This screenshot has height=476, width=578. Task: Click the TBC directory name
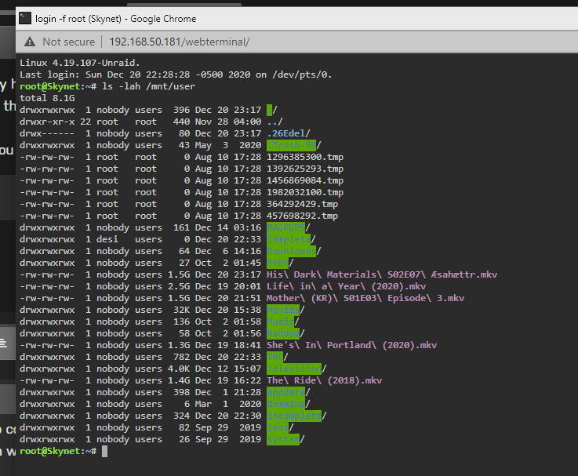[x=274, y=357]
